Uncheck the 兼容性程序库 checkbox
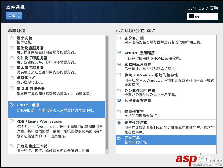Screen dimensions: 223x168 [x=119, y=123]
